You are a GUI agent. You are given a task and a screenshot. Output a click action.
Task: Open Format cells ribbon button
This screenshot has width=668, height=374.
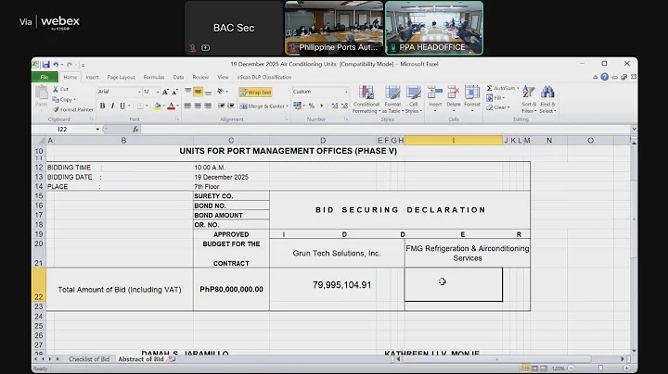pos(472,99)
